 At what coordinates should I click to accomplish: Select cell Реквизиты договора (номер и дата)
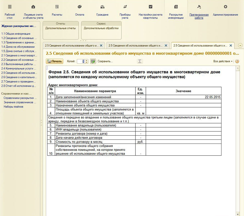[95, 133]
